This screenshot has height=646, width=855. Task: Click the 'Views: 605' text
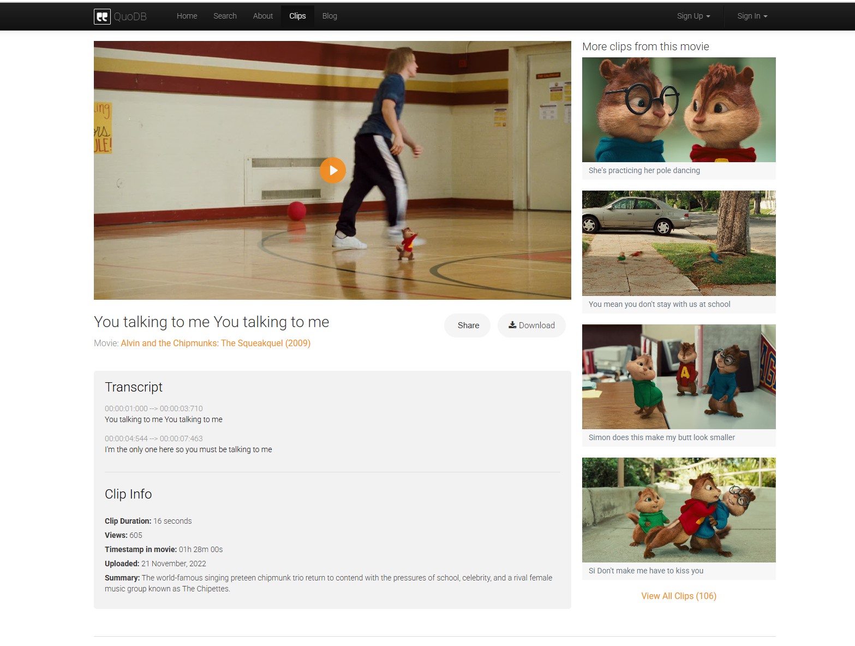coord(123,535)
